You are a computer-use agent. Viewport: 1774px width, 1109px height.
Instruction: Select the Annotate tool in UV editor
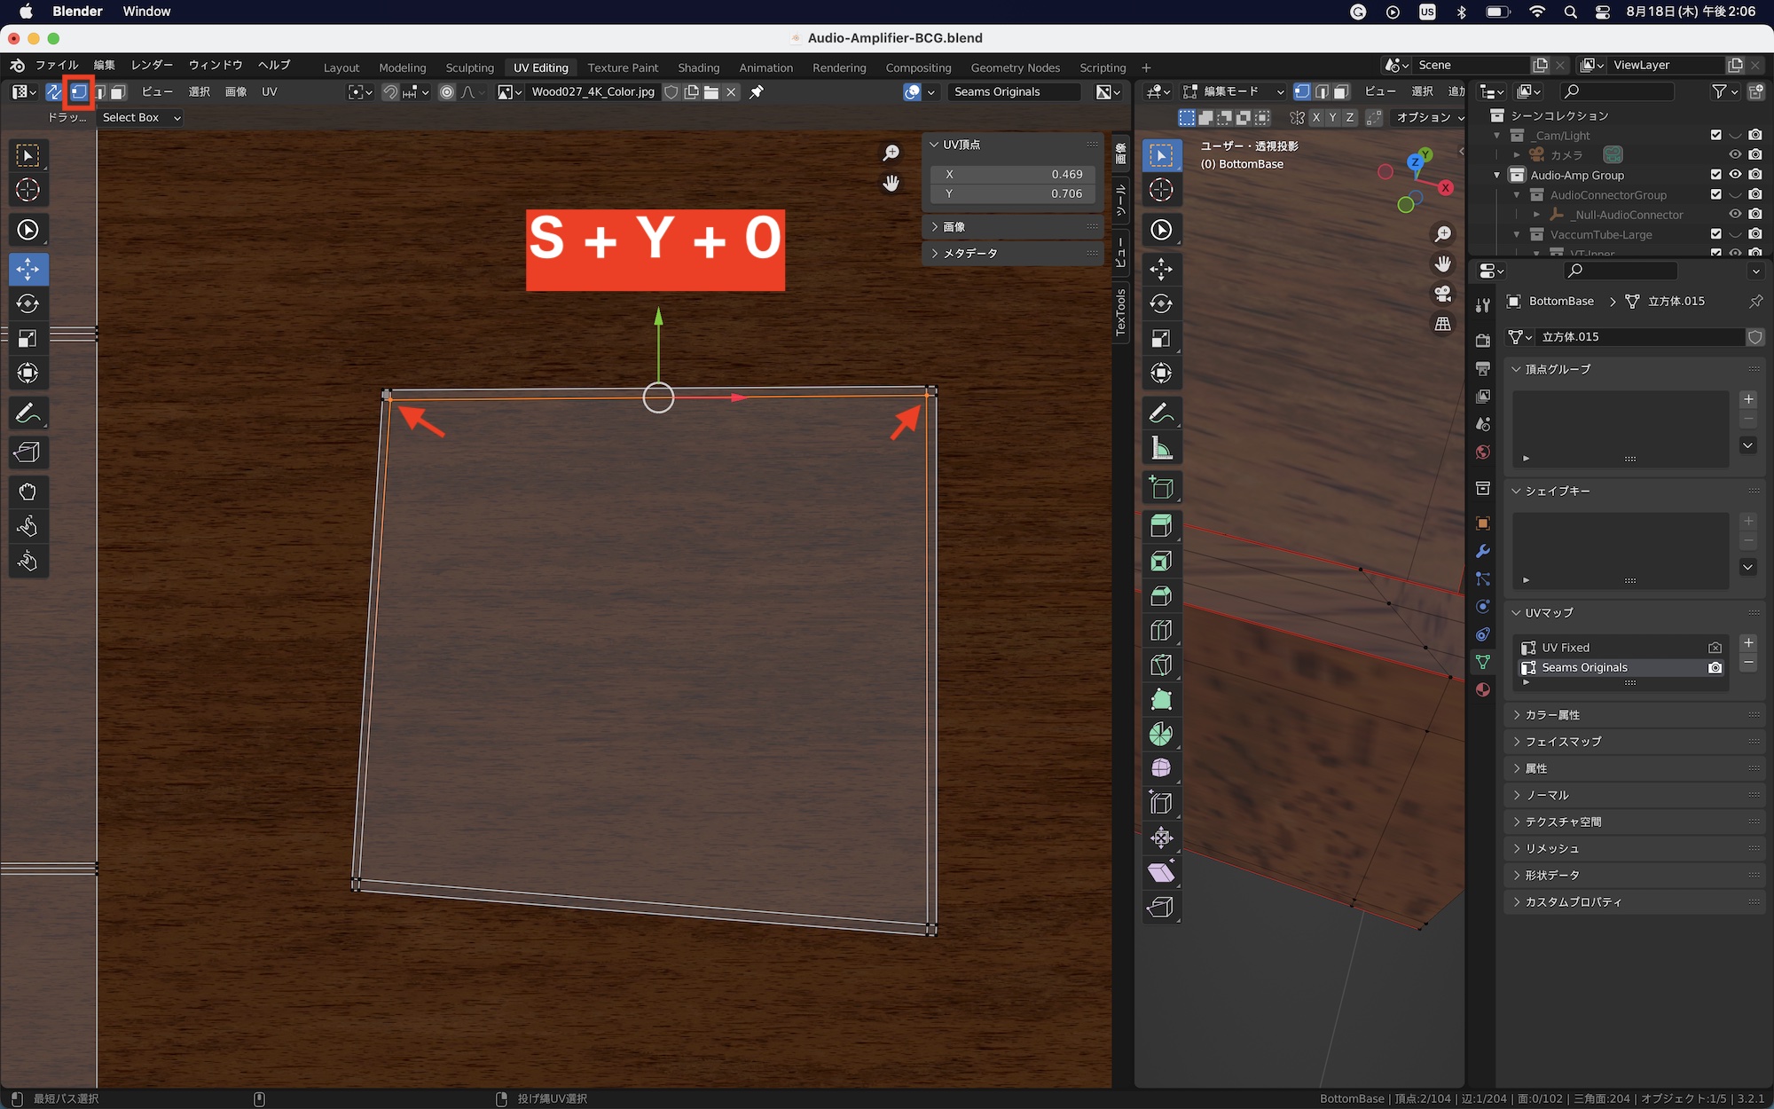[27, 413]
